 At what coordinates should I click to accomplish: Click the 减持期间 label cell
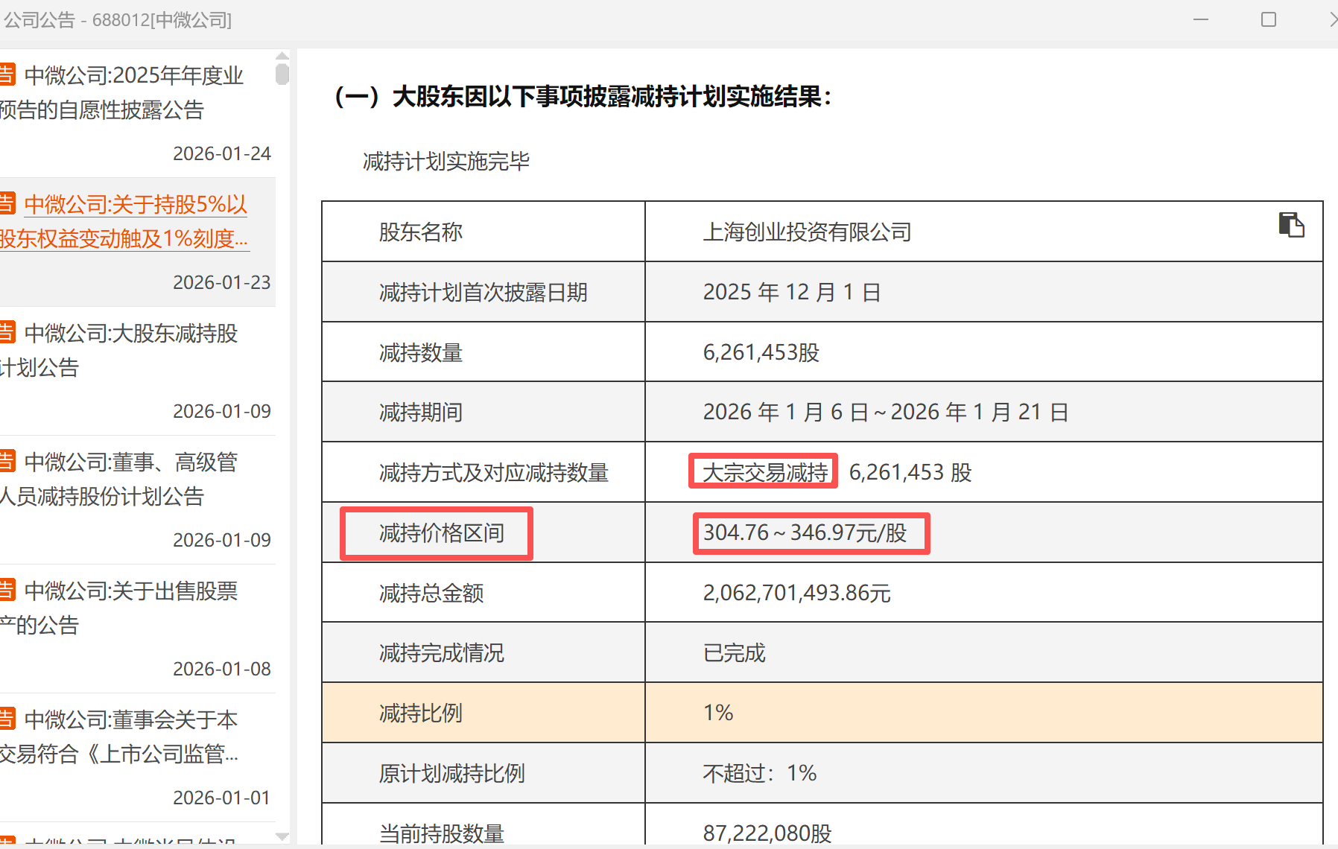pyautogui.click(x=483, y=412)
